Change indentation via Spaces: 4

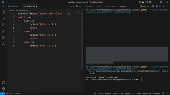(x=108, y=93)
